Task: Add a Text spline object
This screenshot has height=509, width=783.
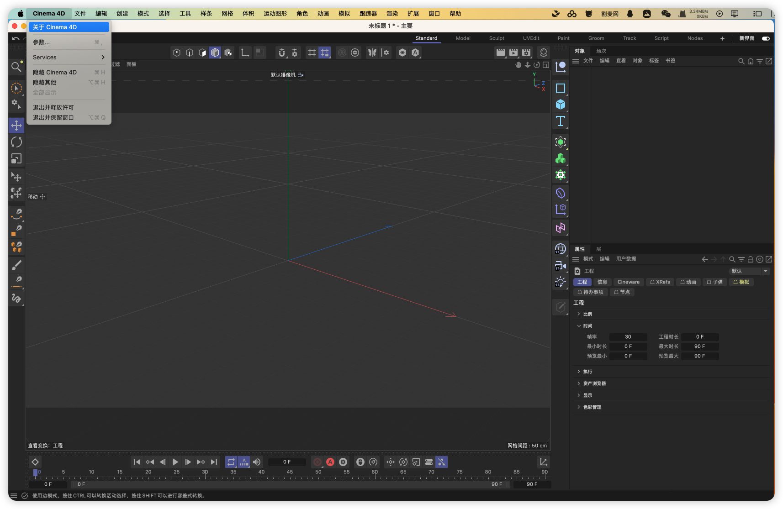Action: 561,121
